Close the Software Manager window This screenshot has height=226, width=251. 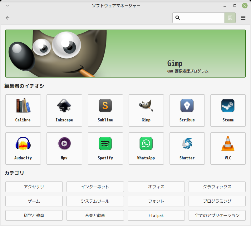coord(244,6)
